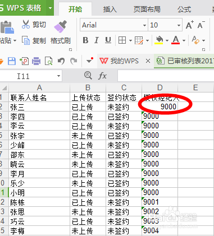This screenshot has height=236, width=214.
Task: Click cell with 联系人姓名 header
Action: (39, 98)
